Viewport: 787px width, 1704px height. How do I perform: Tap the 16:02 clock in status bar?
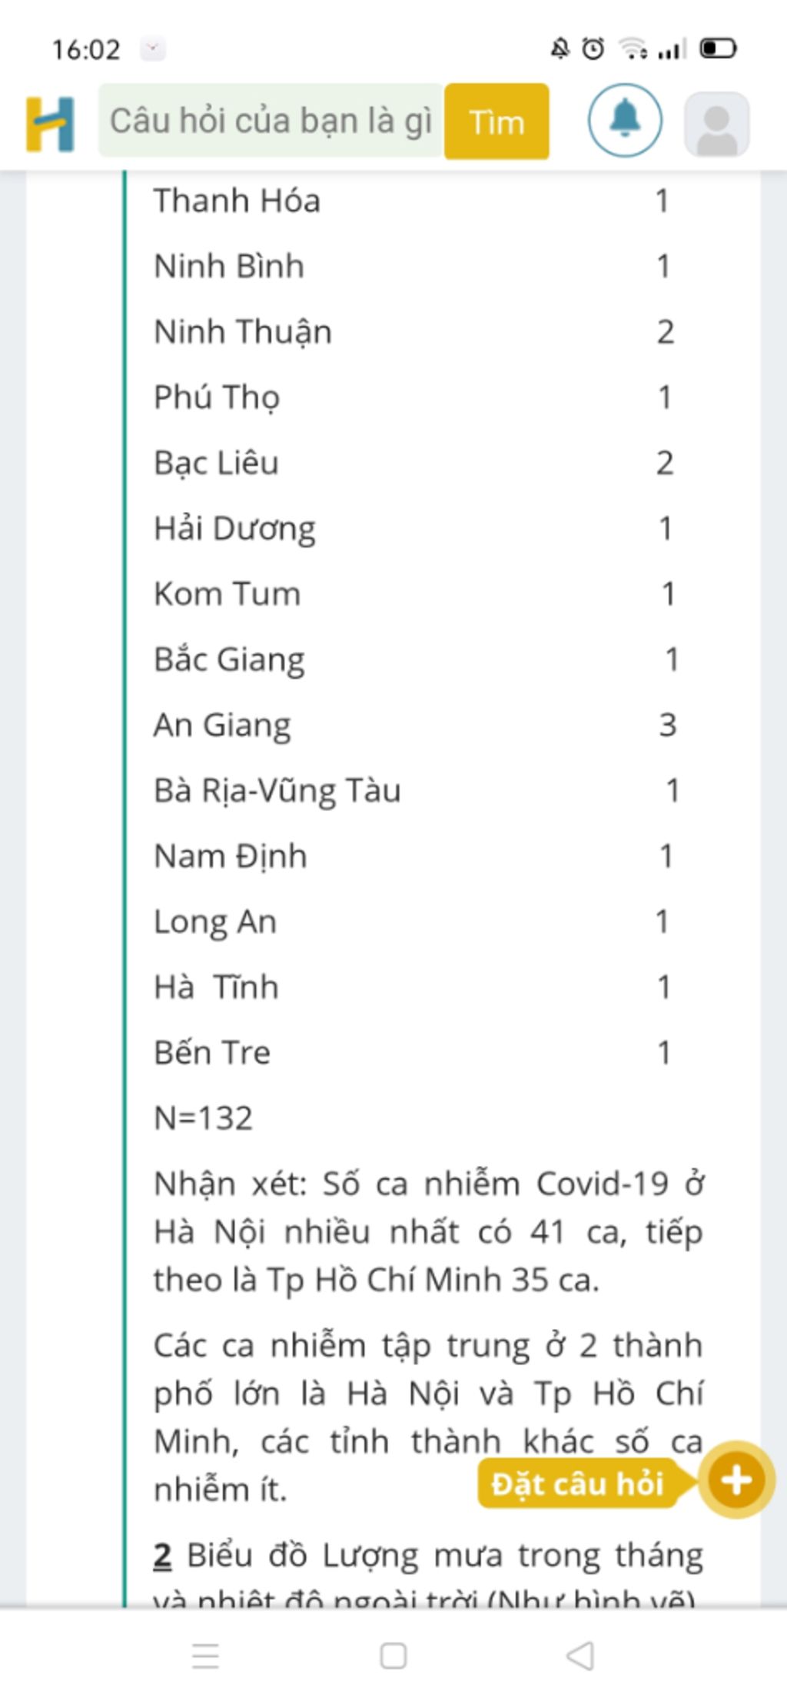point(86,50)
